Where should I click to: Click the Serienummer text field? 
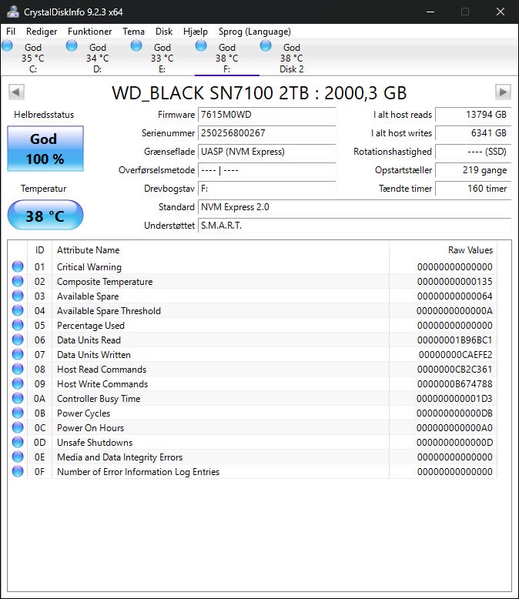[266, 133]
